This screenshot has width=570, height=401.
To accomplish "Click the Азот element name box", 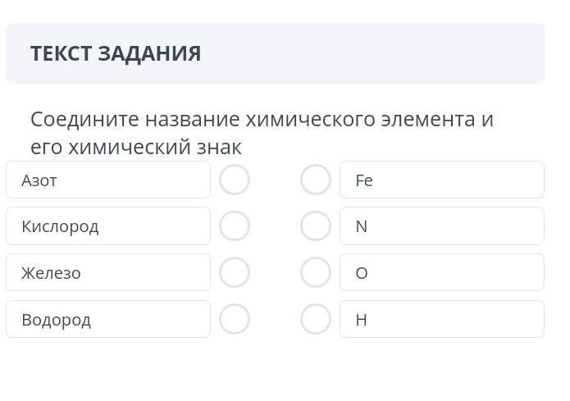I will tap(108, 180).
